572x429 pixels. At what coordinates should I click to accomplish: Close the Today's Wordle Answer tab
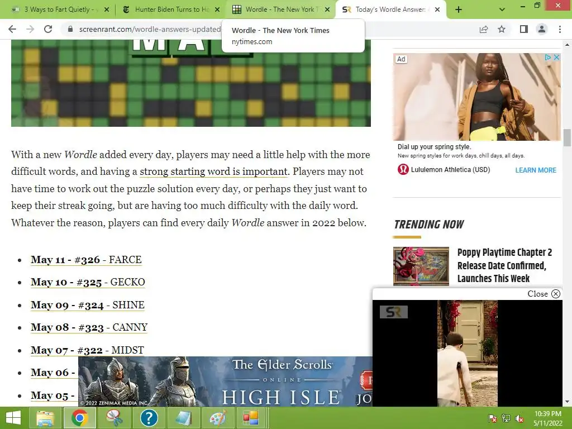437,9
